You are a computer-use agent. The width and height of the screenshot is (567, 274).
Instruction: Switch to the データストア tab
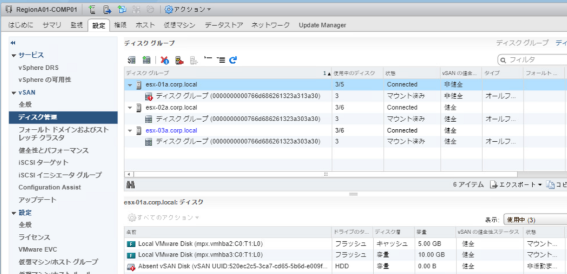coord(224,25)
